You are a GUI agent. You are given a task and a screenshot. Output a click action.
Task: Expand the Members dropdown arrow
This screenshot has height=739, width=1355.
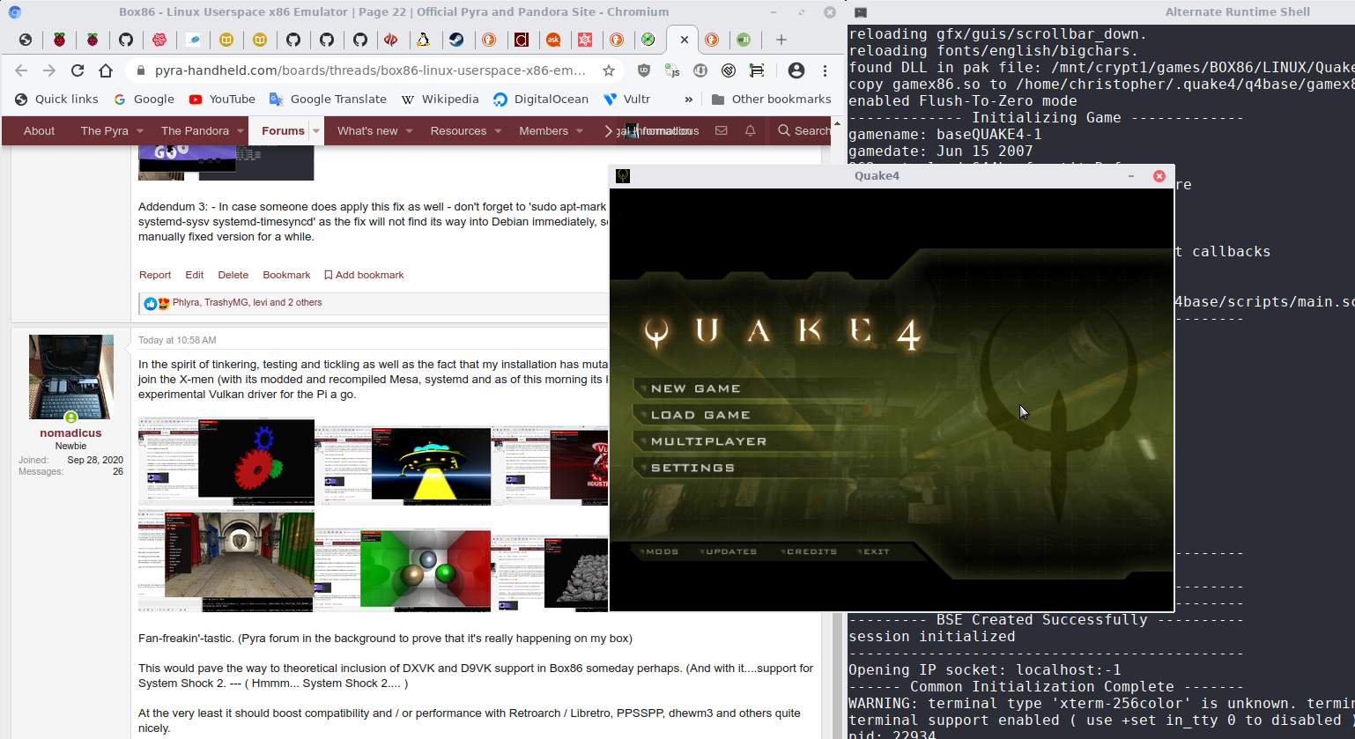tap(580, 131)
